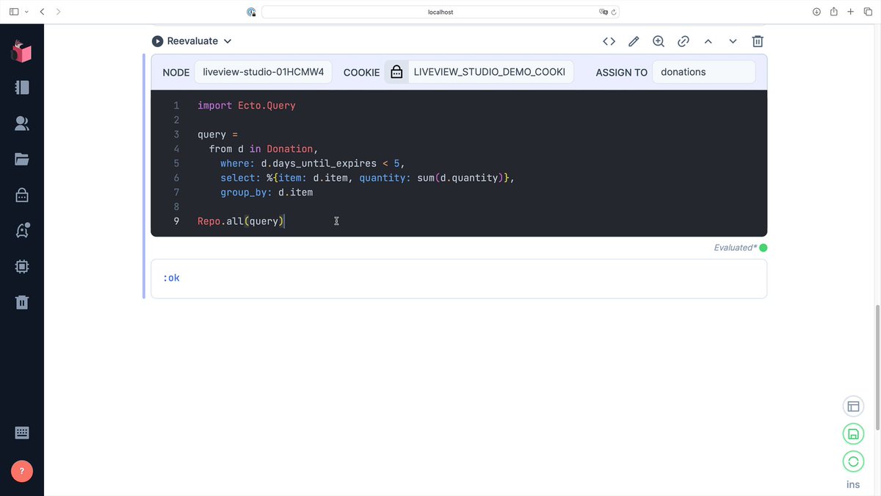Click the NODE input field
This screenshot has height=496, width=881.
point(263,72)
